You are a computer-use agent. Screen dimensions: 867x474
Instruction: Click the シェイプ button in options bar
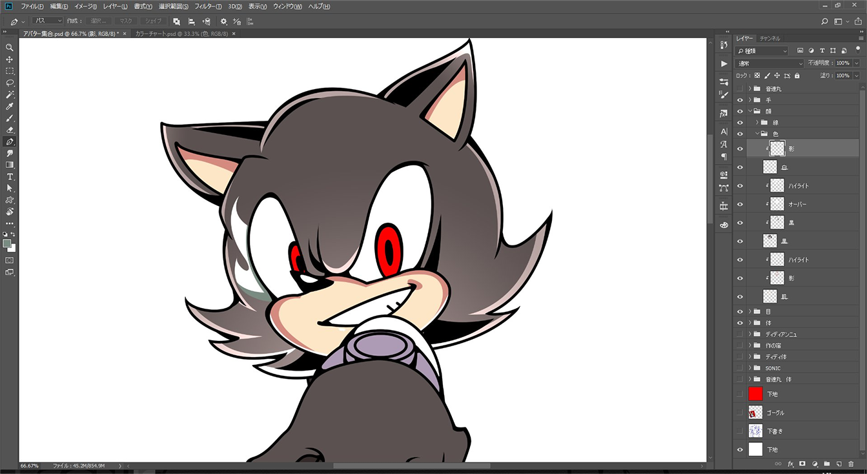(x=154, y=21)
